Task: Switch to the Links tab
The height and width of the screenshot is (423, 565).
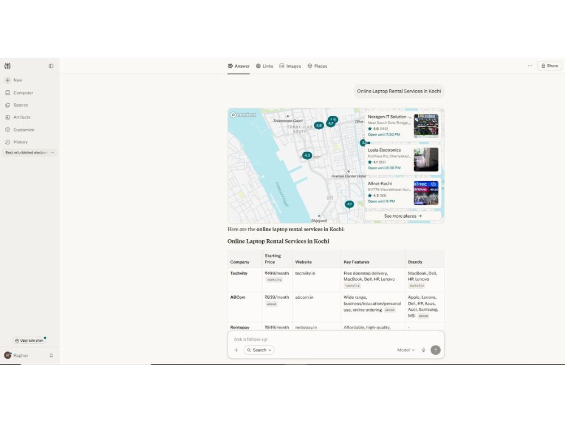Action: [x=264, y=66]
